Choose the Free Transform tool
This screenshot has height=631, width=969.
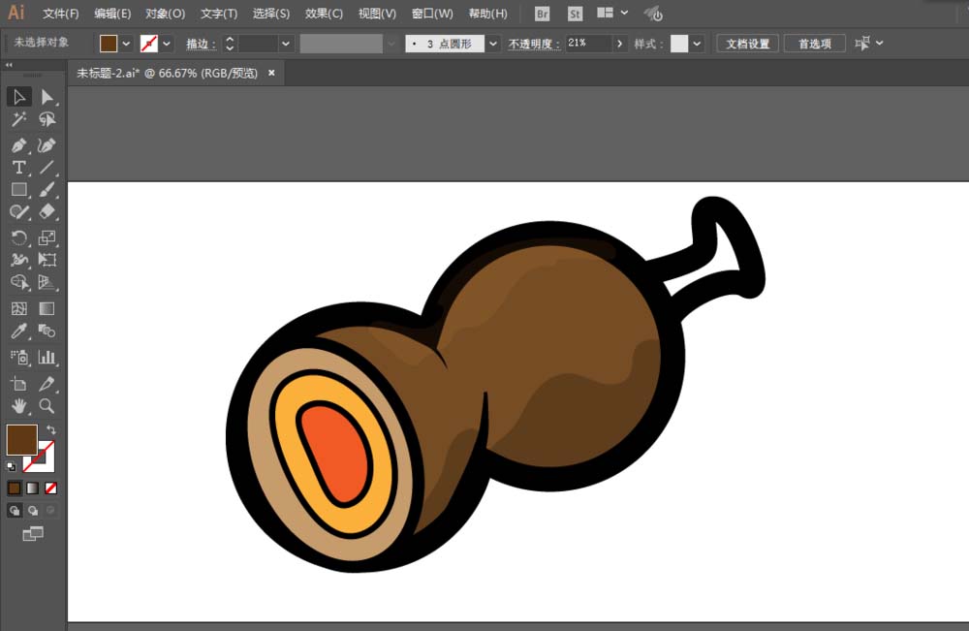click(x=47, y=260)
